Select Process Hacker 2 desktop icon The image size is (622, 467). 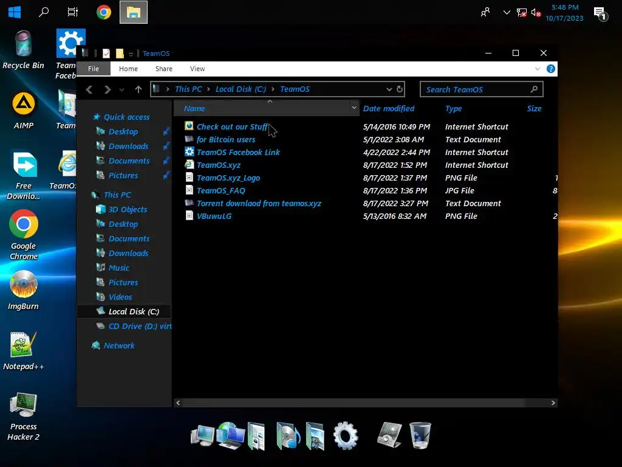pyautogui.click(x=24, y=417)
